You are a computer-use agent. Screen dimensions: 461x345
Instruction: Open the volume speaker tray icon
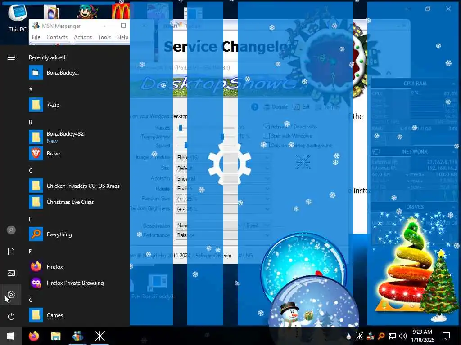point(403,336)
